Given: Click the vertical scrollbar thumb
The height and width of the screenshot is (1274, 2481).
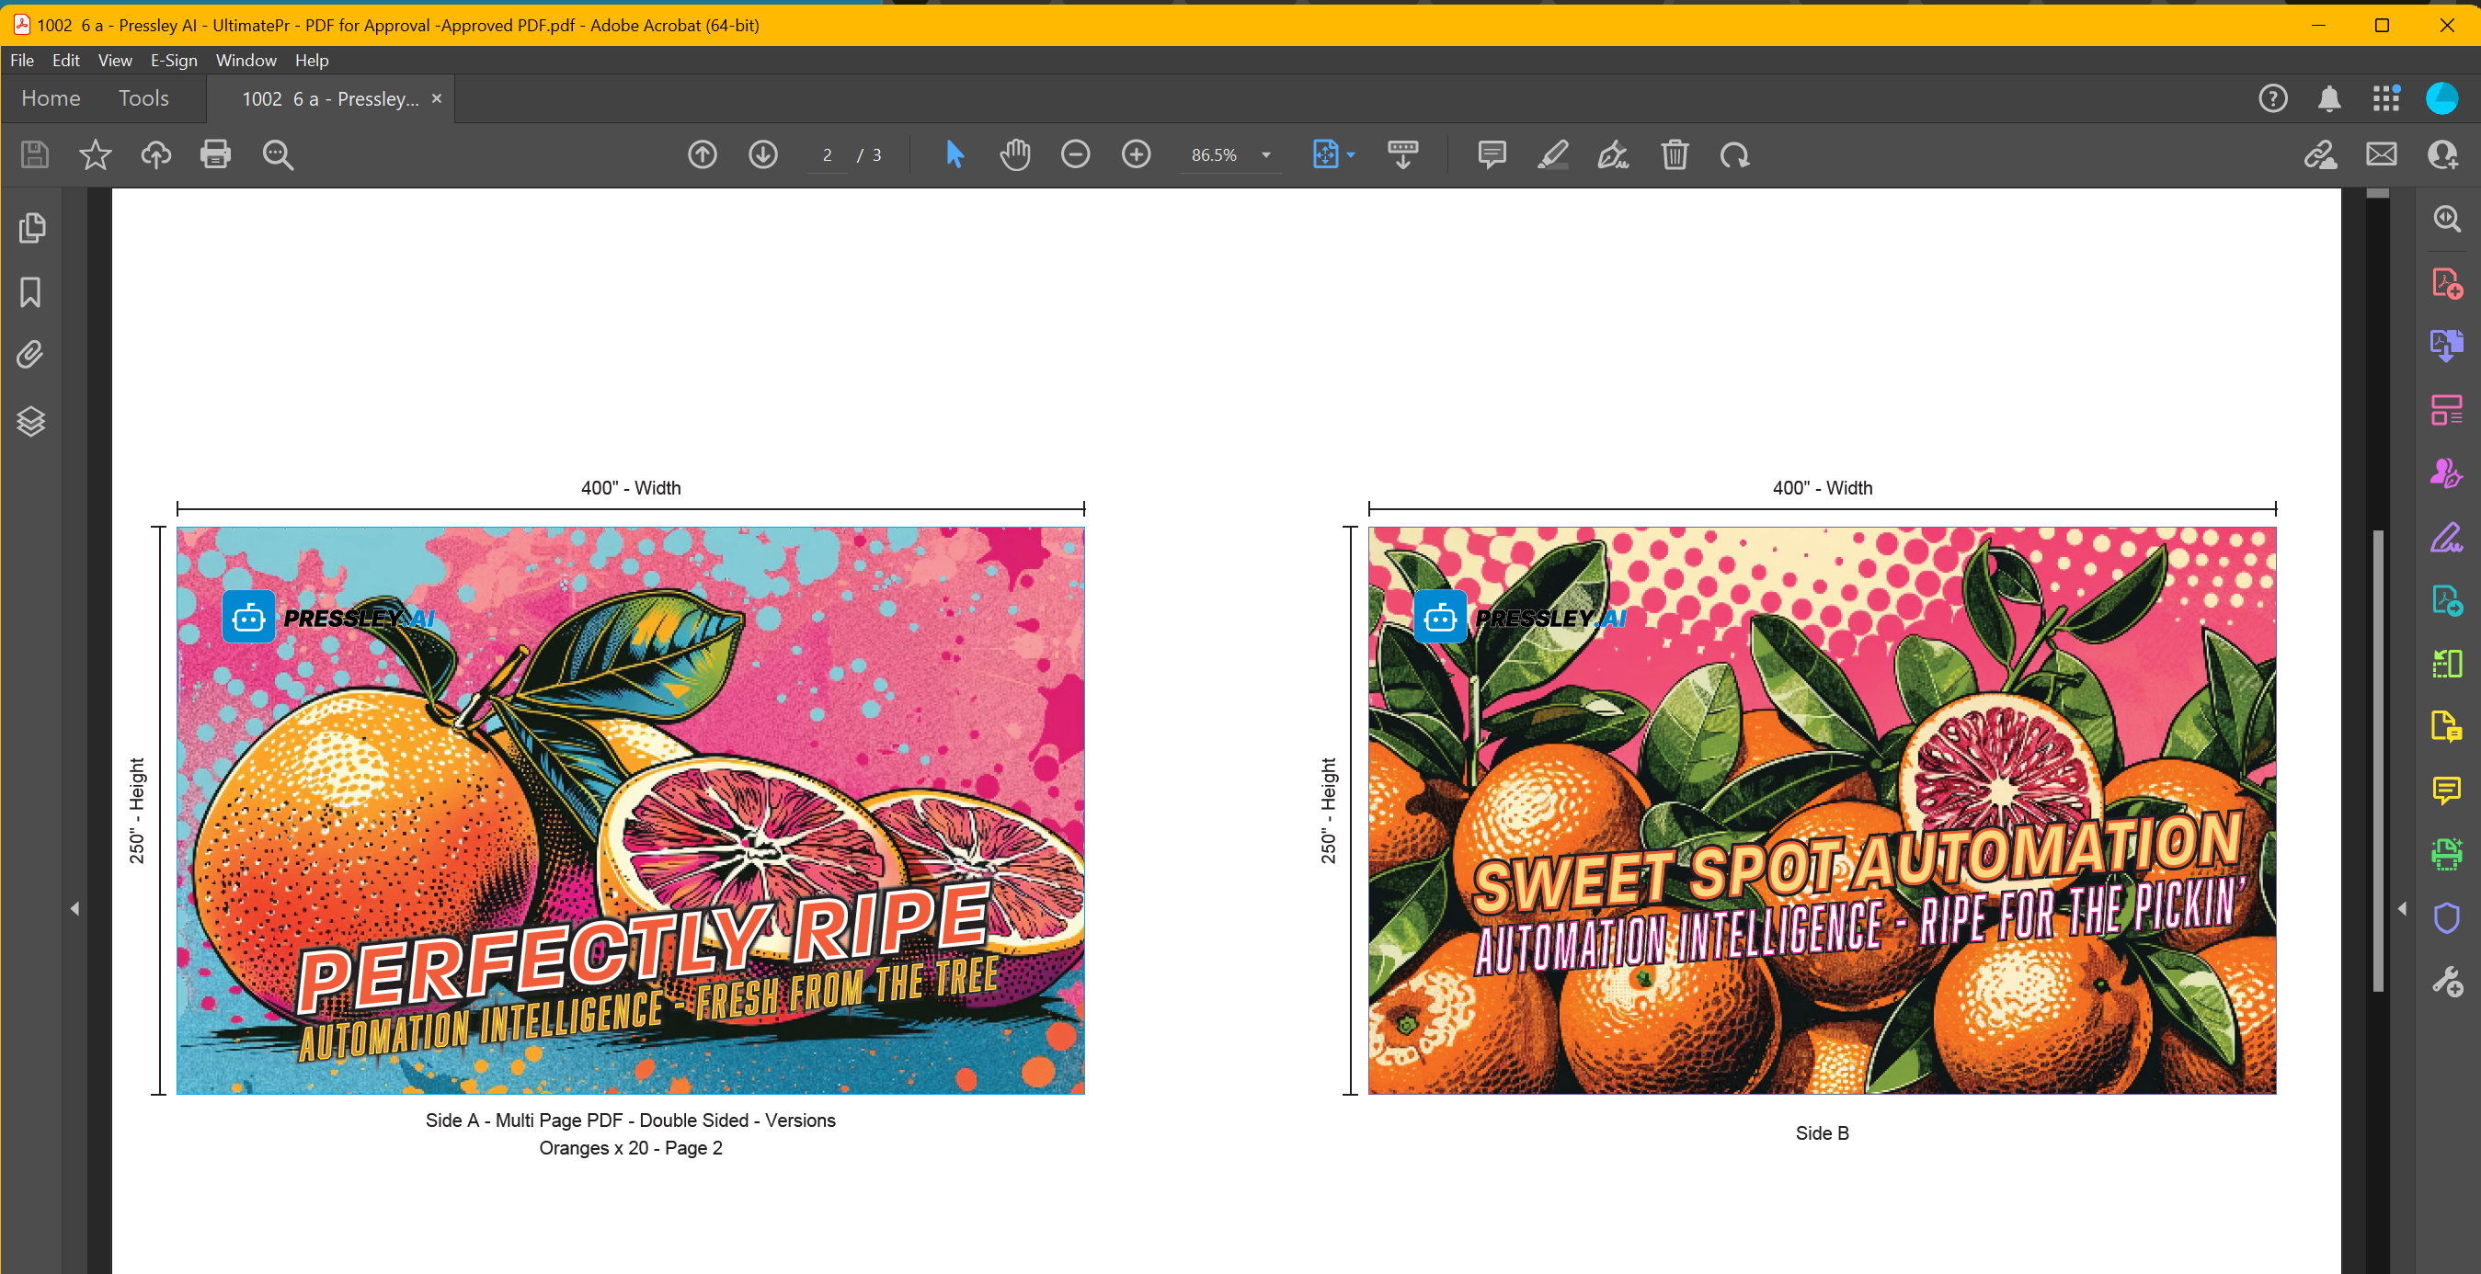Looking at the screenshot, I should [2377, 761].
